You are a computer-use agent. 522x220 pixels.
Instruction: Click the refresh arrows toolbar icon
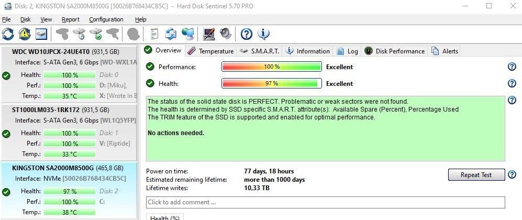click(x=8, y=34)
